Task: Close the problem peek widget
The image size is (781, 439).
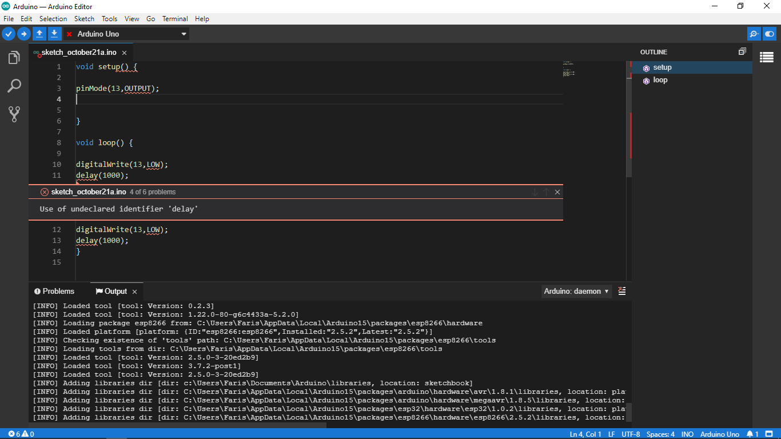Action: (557, 192)
